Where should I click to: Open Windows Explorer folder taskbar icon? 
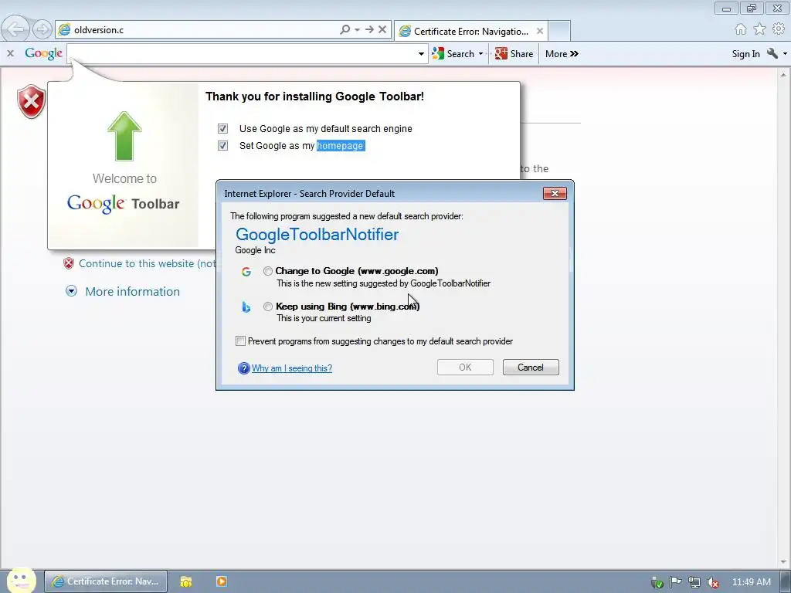coord(186,581)
